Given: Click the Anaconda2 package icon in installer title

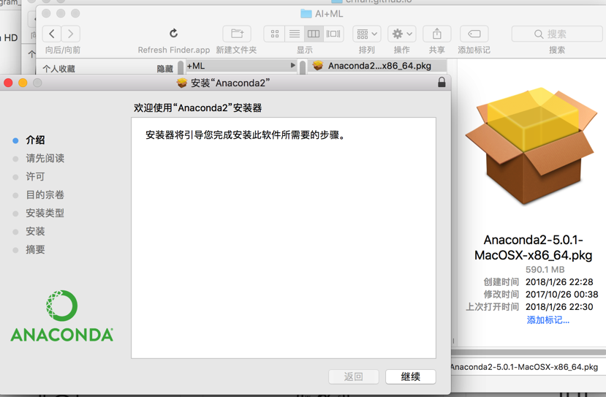Looking at the screenshot, I should (182, 83).
